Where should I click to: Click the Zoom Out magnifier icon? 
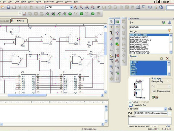point(81,7)
